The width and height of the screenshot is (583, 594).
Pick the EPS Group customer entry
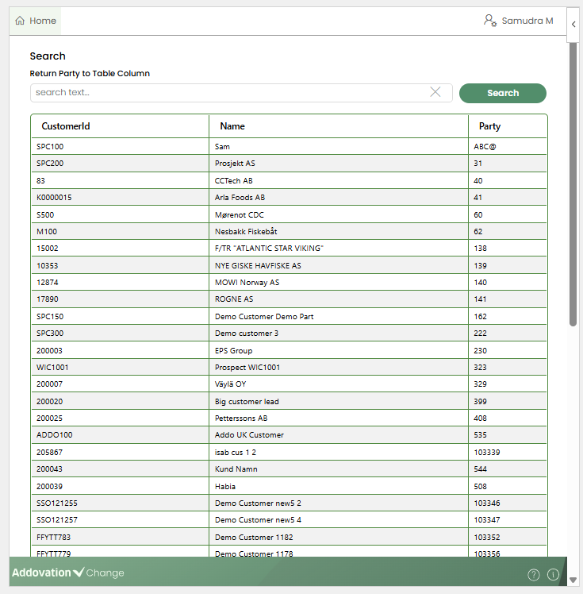[x=233, y=350]
